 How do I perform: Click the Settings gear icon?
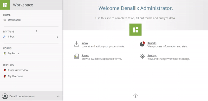[x=142, y=56]
